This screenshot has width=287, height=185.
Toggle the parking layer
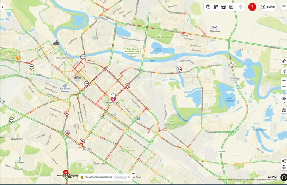click(x=231, y=7)
